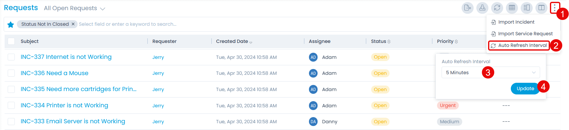The width and height of the screenshot is (569, 130).
Task: Check the box for INC-337
Action: tap(11, 57)
